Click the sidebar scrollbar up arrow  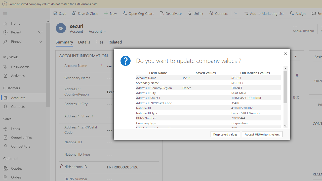pos(48,21)
